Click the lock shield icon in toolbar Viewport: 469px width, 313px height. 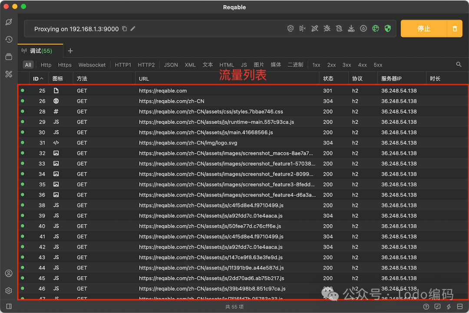pos(291,28)
